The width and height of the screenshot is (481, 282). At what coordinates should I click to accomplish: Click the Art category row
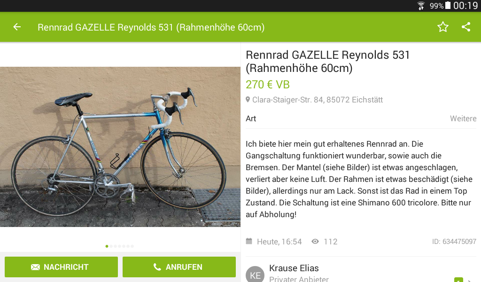pos(361,118)
